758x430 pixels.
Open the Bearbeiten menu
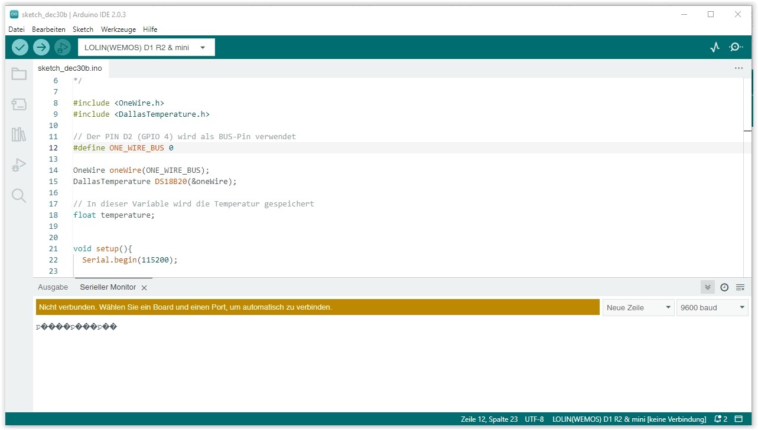click(48, 29)
